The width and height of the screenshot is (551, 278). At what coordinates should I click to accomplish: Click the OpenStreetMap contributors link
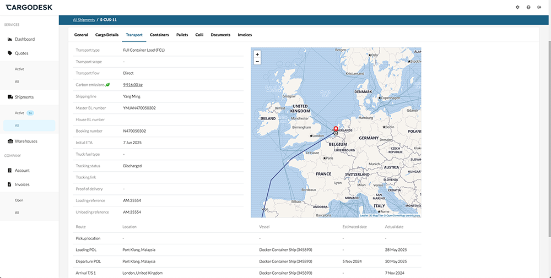pyautogui.click(x=402, y=216)
